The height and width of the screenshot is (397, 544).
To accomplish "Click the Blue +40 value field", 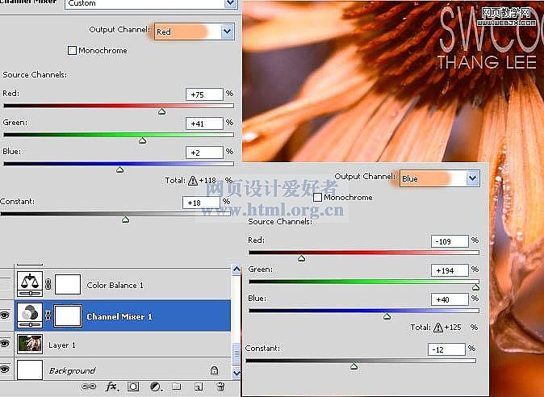I will 450,299.
